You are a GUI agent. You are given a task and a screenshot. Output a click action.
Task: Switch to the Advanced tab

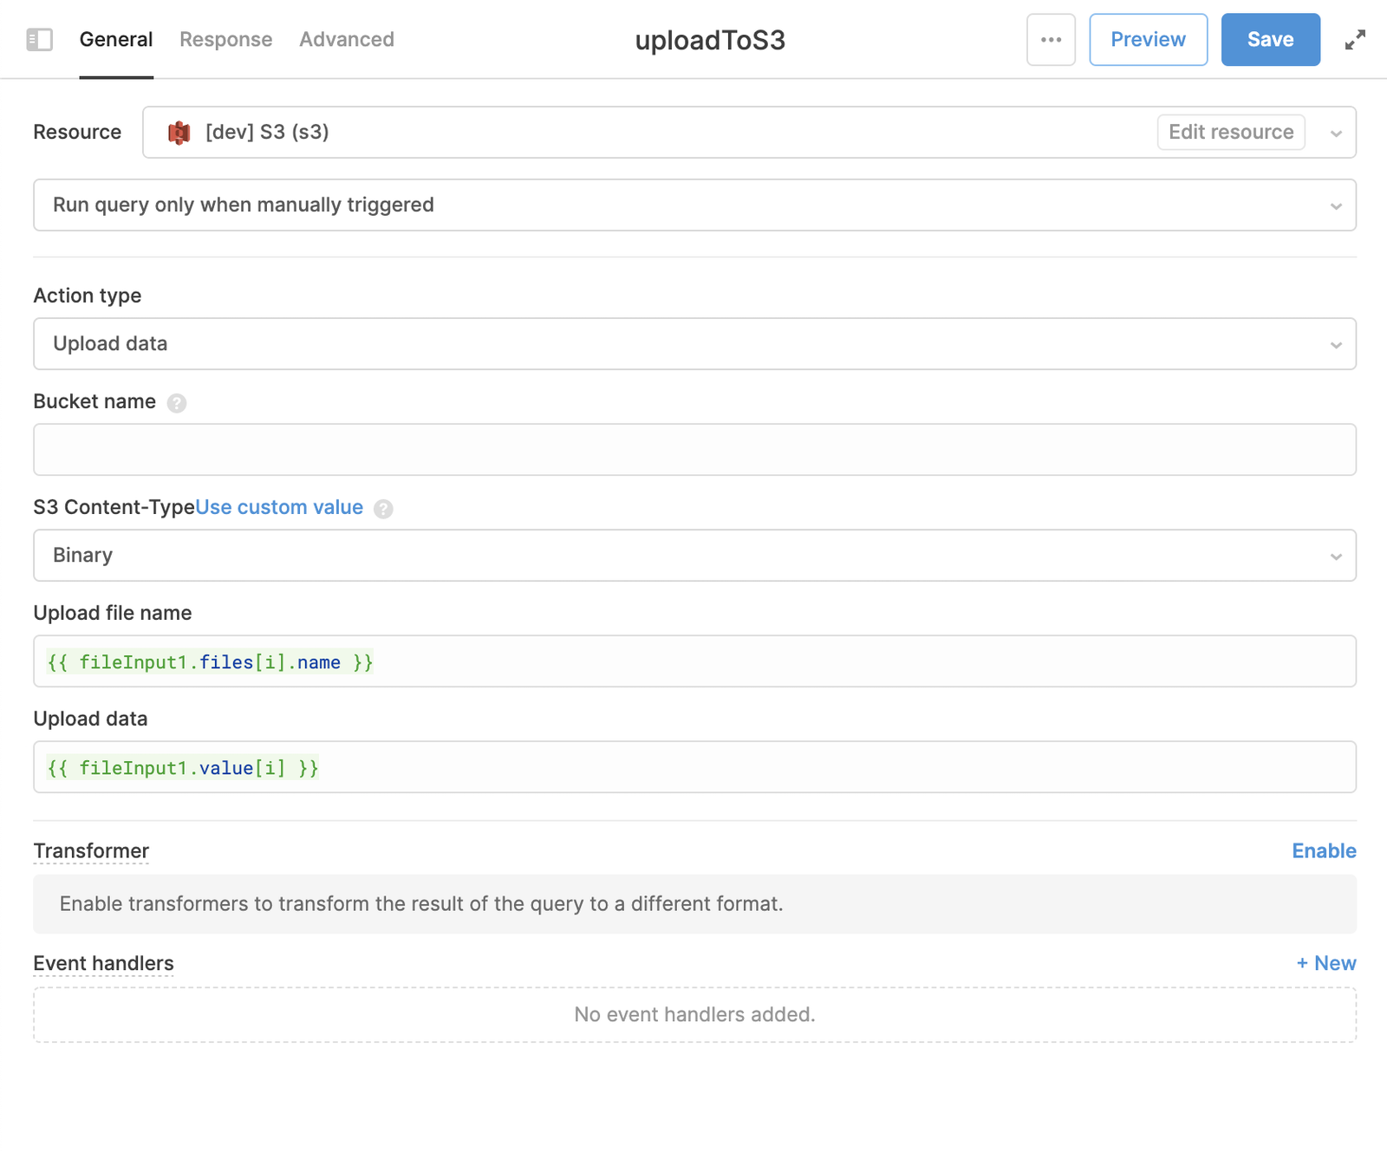click(x=347, y=39)
